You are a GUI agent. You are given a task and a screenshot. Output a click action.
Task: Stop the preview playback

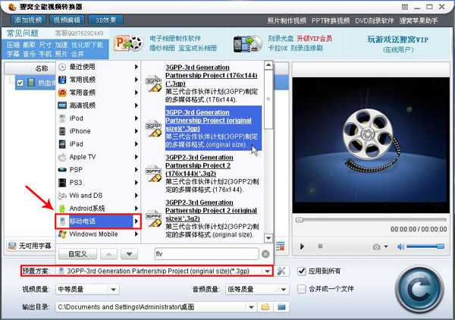coord(320,246)
